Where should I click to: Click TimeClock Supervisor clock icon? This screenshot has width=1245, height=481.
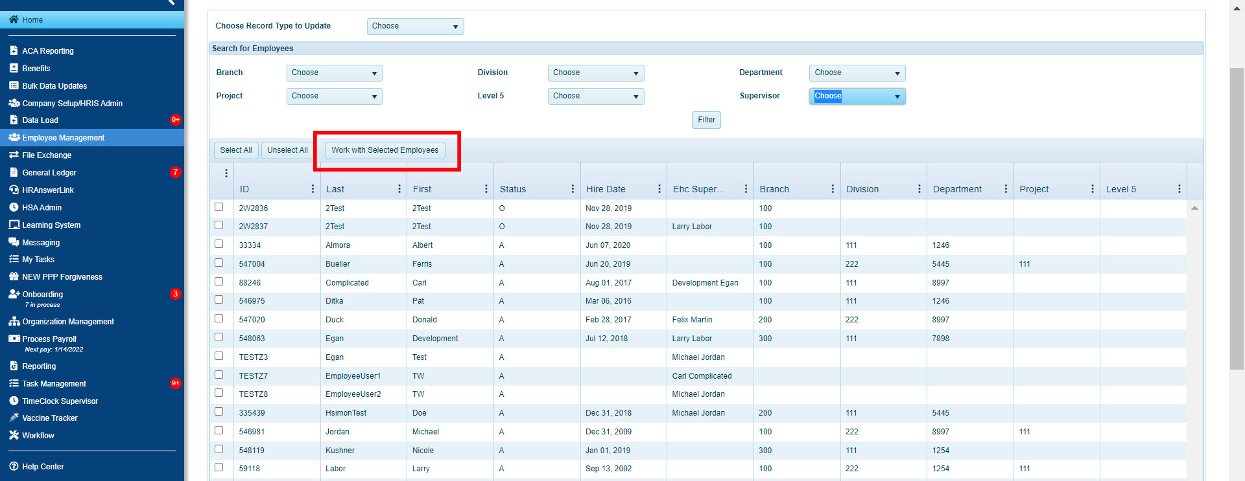pos(14,401)
